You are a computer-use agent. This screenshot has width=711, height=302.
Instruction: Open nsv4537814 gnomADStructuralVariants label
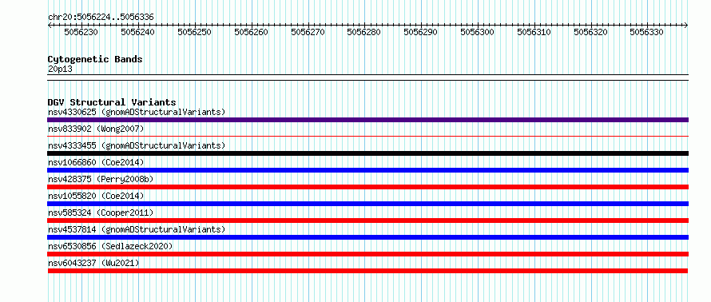click(137, 229)
